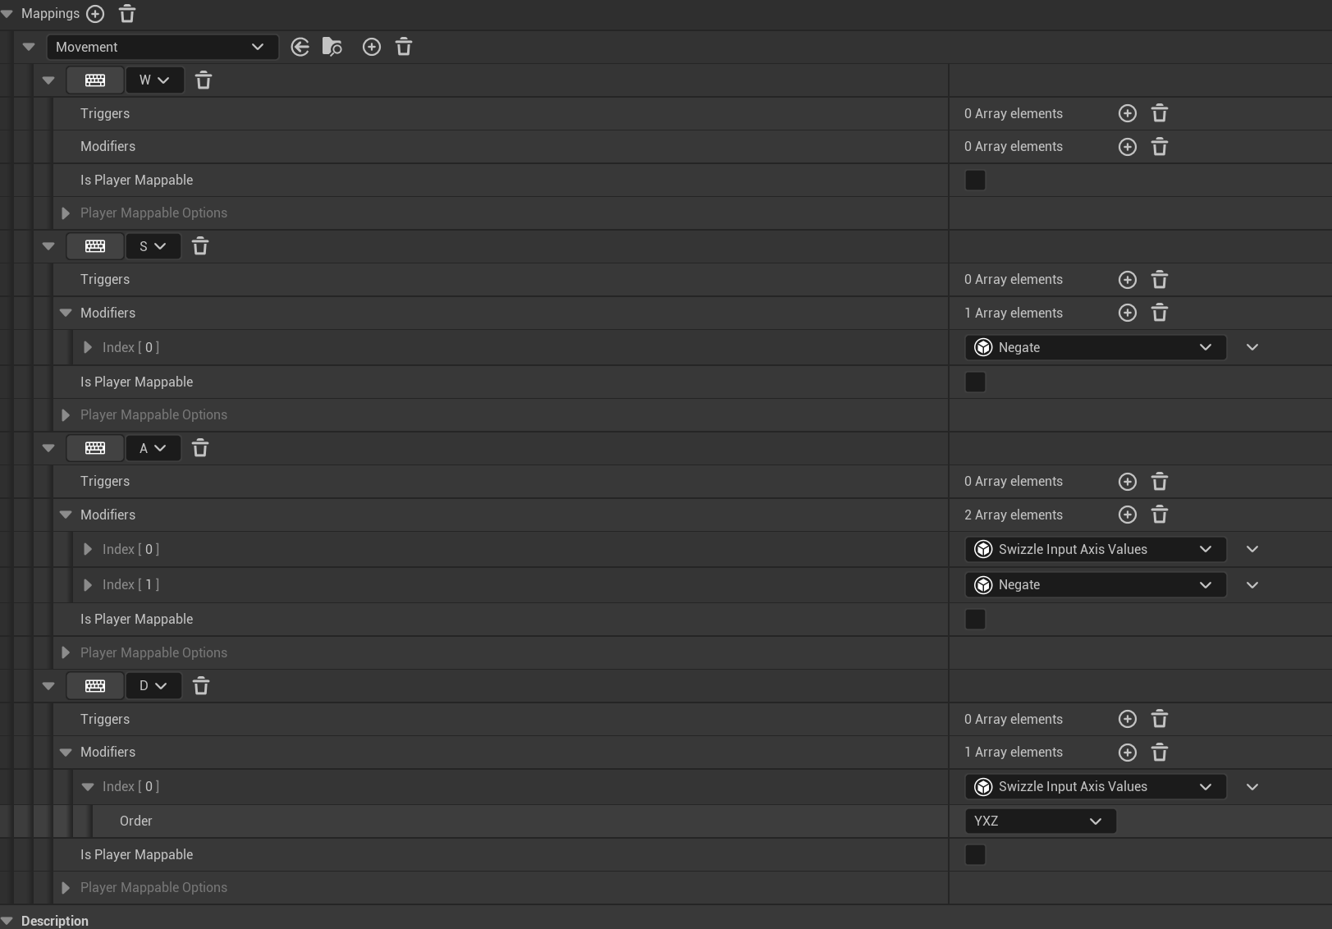Collapse the D key mapping
The height and width of the screenshot is (929, 1332).
pyautogui.click(x=48, y=686)
